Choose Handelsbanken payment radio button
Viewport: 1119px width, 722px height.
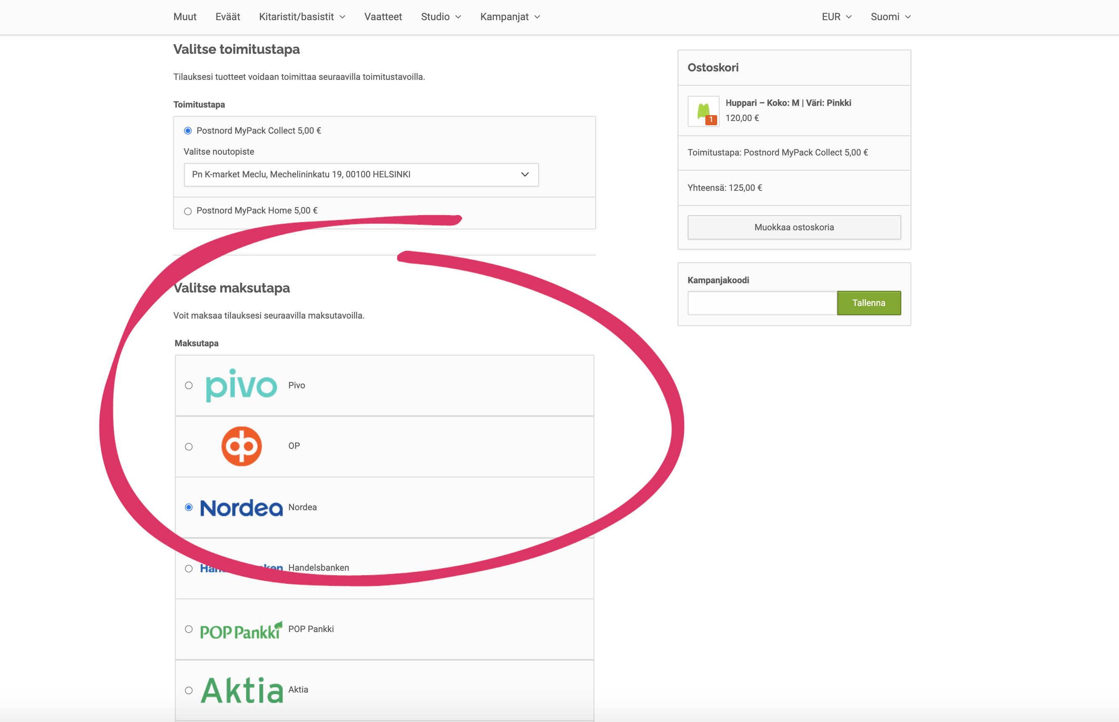(x=189, y=569)
